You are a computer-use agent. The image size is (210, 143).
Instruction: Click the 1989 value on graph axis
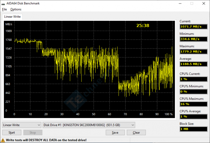point(9,31)
